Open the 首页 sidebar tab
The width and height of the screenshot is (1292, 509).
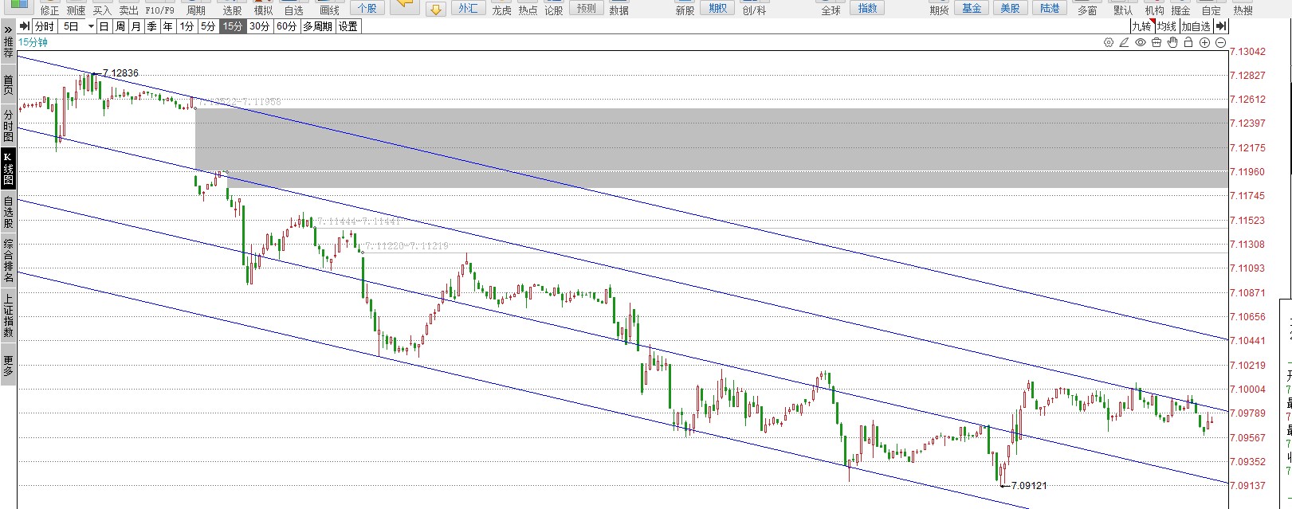(8, 84)
